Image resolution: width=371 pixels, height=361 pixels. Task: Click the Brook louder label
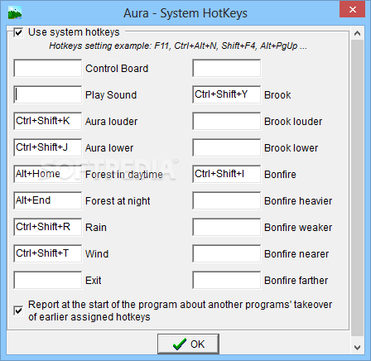[293, 122]
